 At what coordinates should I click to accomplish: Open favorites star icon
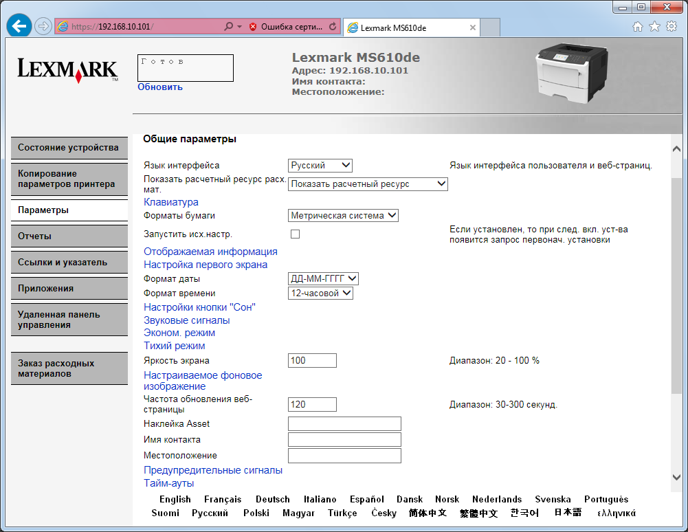click(654, 27)
